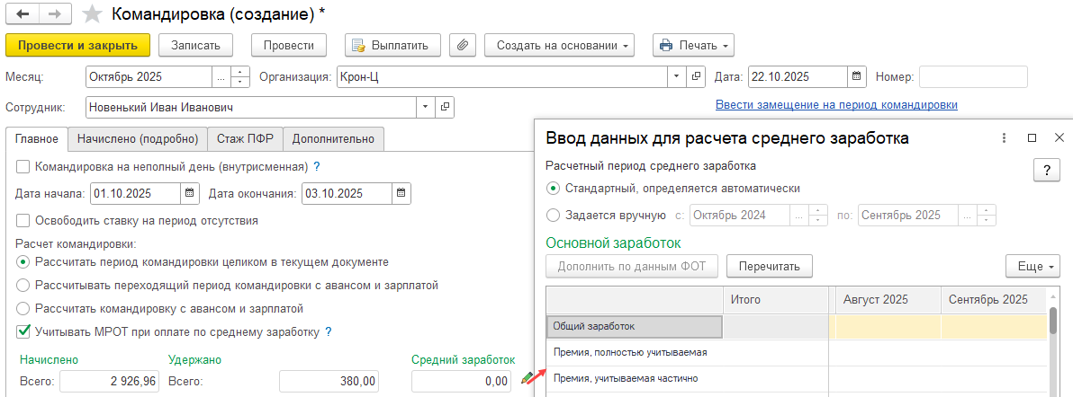Enable partial-day business trip checkbox

point(23,166)
